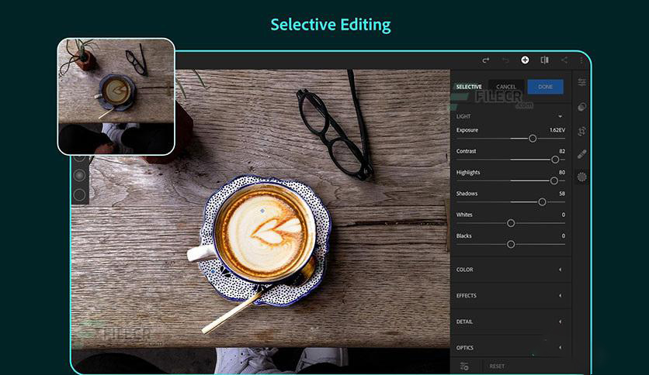Click the redo arrow icon
The height and width of the screenshot is (375, 649).
[x=486, y=60]
